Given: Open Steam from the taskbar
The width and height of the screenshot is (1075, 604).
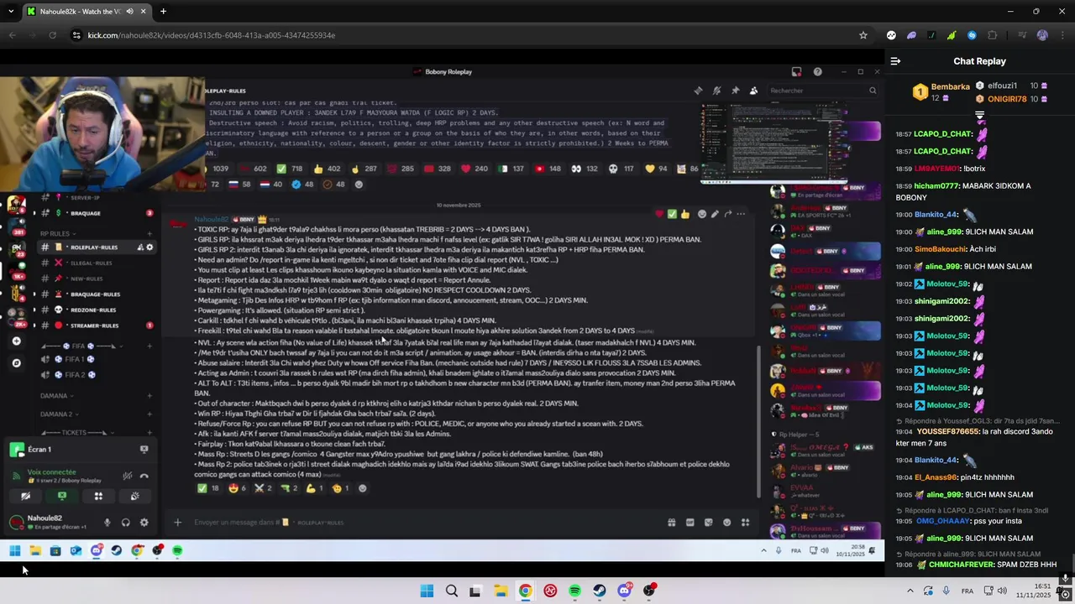Looking at the screenshot, I should (599, 591).
